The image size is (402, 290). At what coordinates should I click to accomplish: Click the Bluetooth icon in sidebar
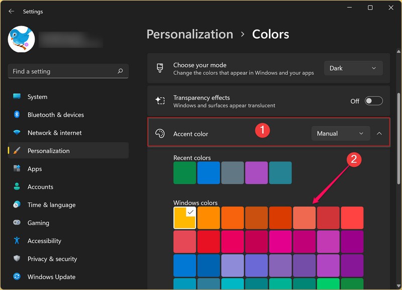[17, 114]
